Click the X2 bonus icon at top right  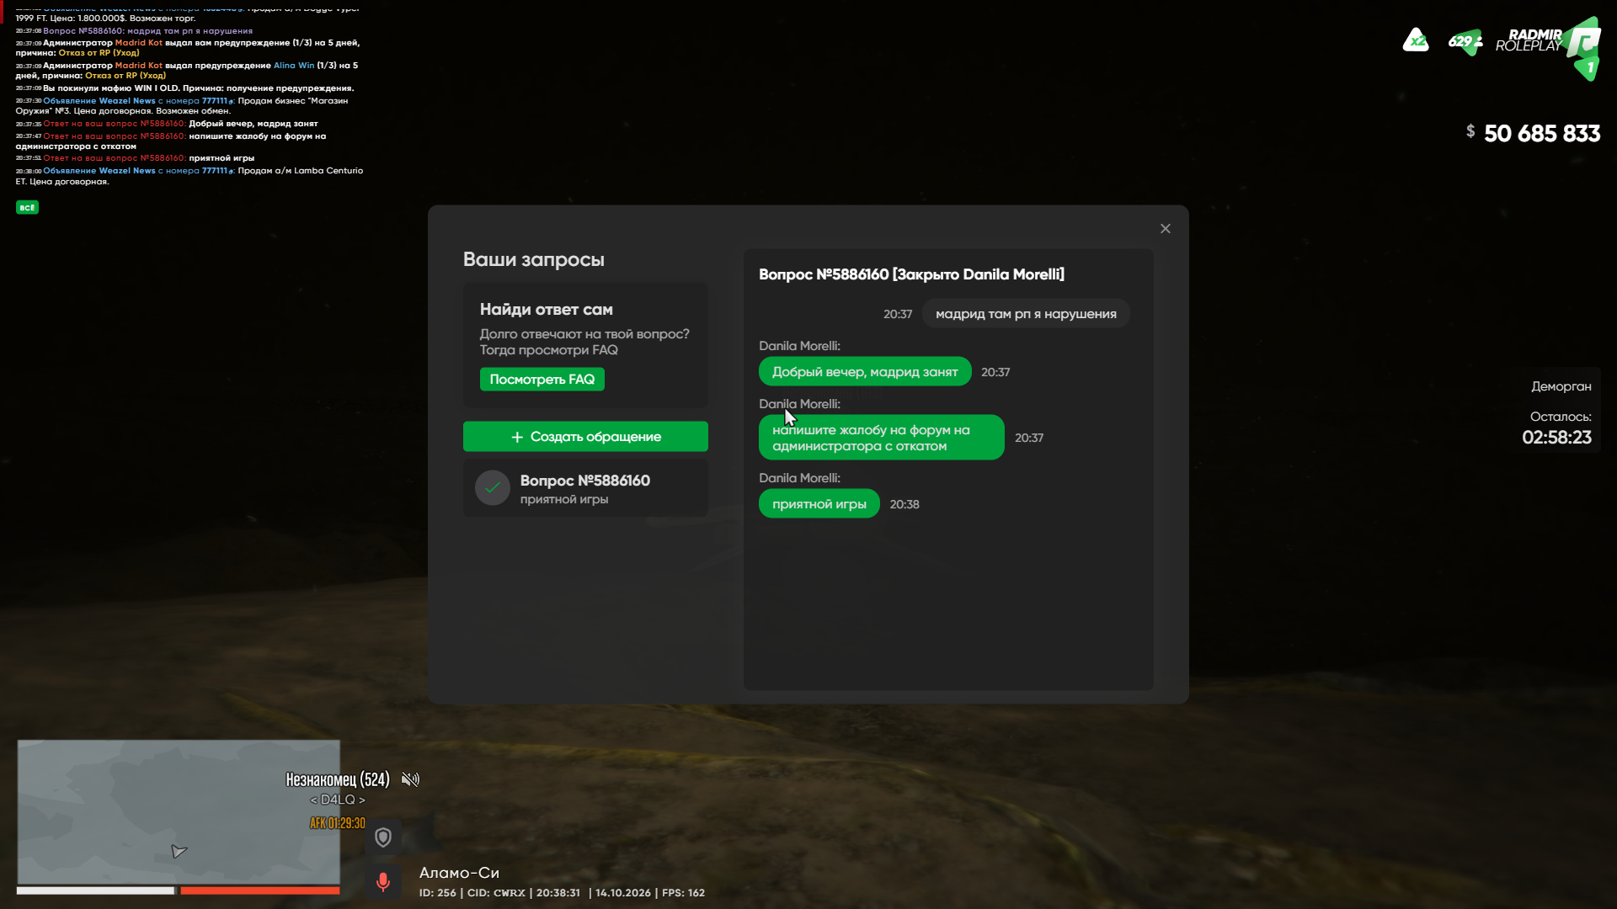click(1416, 40)
